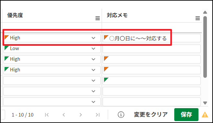Click 変更をクリア to clear changes
This screenshot has width=213, height=123.
[x=151, y=115]
